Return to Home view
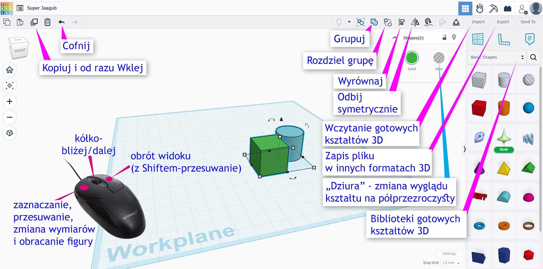 (x=10, y=70)
